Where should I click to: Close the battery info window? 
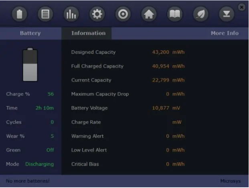pyautogui.click(x=241, y=7)
